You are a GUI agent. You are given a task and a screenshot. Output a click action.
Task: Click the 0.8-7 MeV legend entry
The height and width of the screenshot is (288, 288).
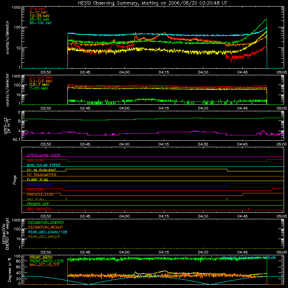pos(39,85)
